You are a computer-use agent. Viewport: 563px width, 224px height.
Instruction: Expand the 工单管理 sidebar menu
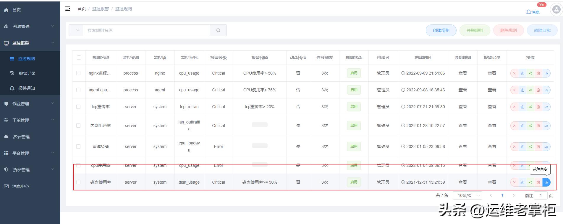click(30, 120)
